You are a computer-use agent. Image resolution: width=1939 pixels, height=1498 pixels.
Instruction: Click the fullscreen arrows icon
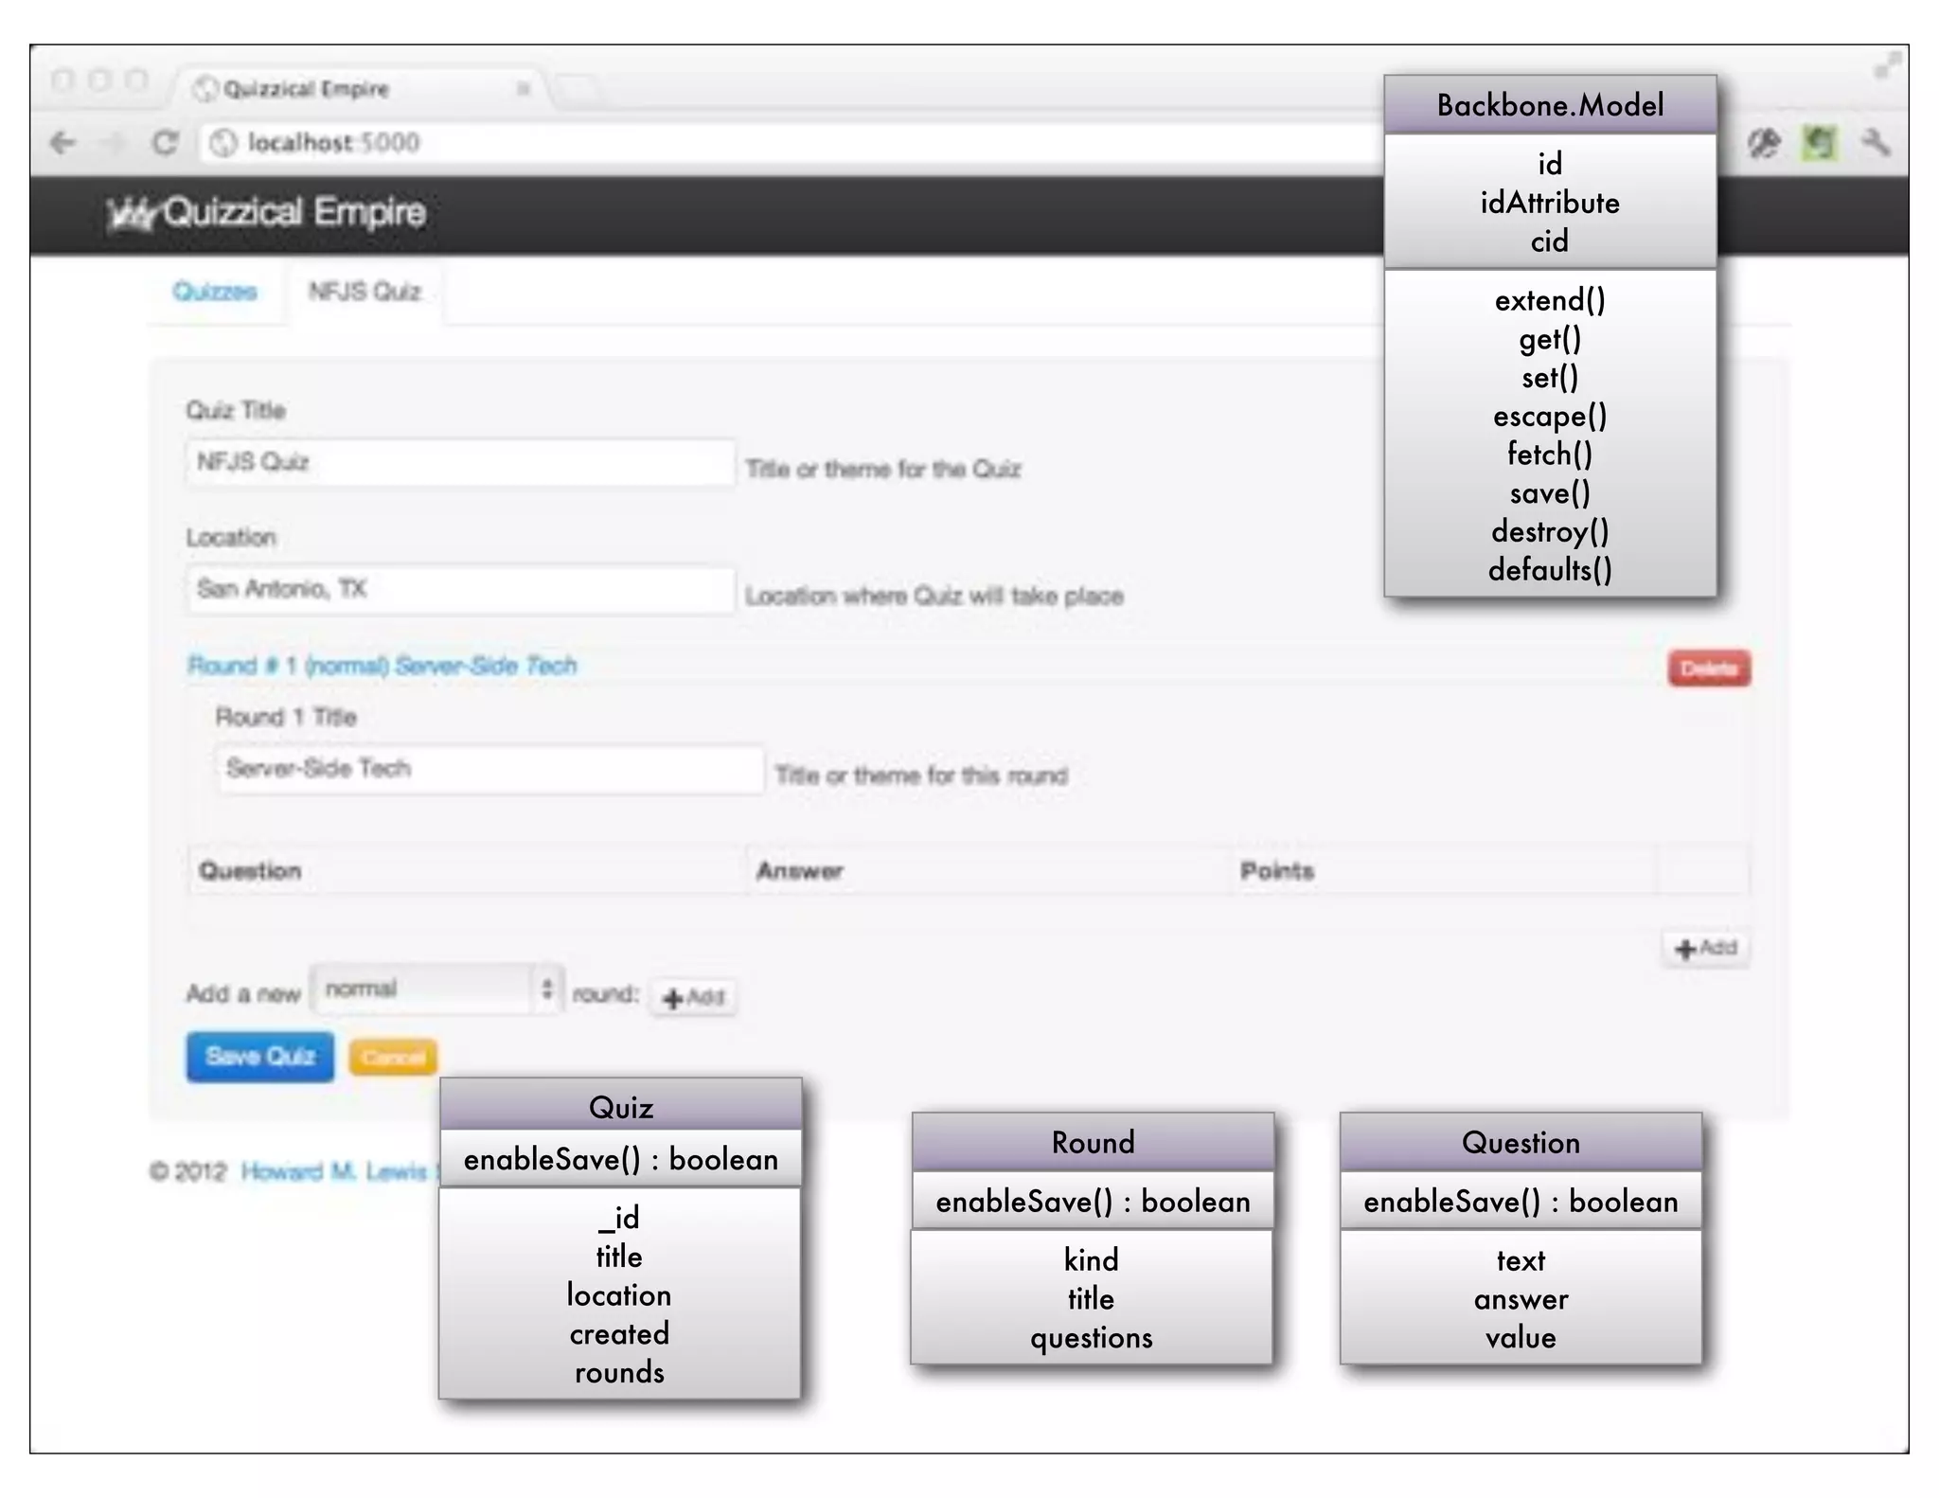1886,66
